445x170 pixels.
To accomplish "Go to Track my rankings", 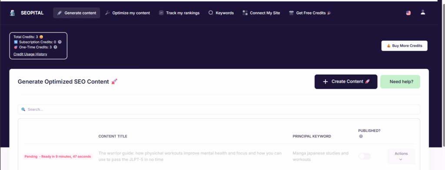I will point(179,13).
